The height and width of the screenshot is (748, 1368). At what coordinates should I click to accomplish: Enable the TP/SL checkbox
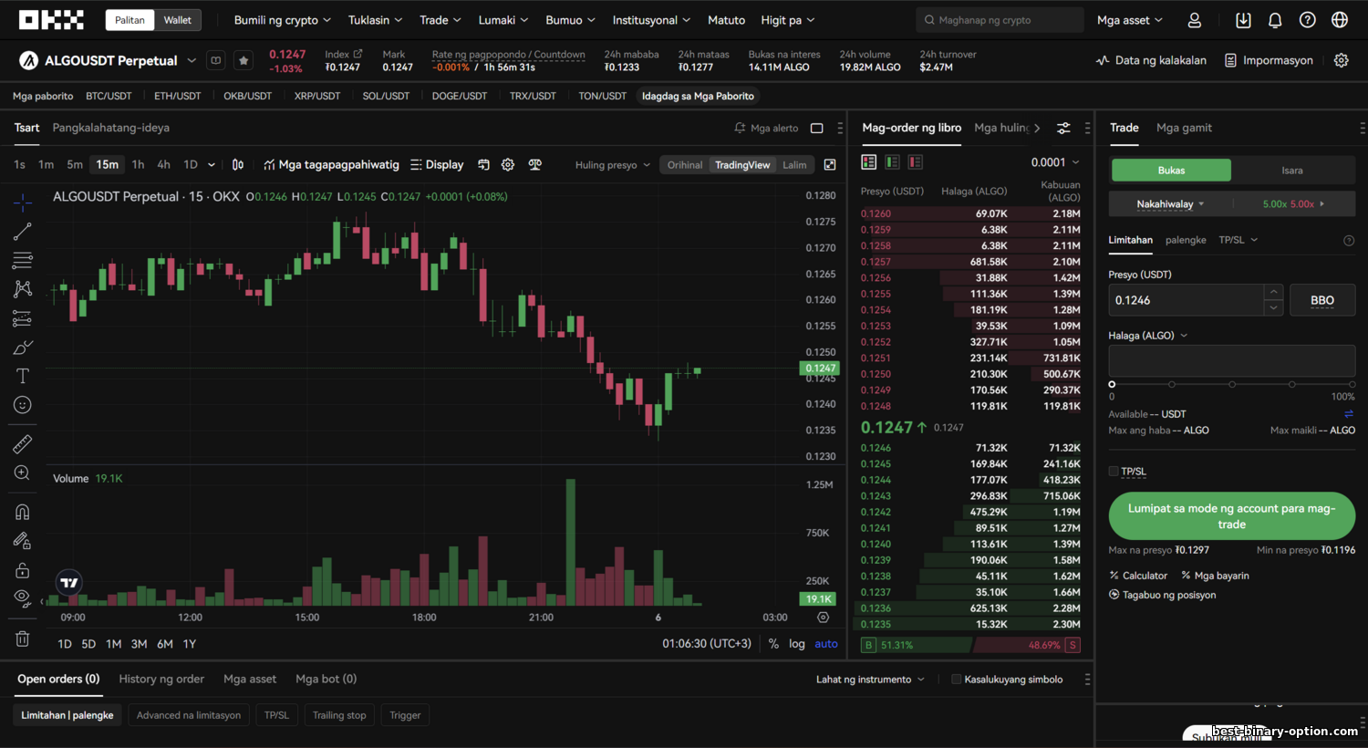pos(1114,472)
